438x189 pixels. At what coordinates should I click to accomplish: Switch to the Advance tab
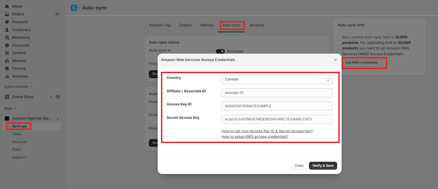[257, 25]
